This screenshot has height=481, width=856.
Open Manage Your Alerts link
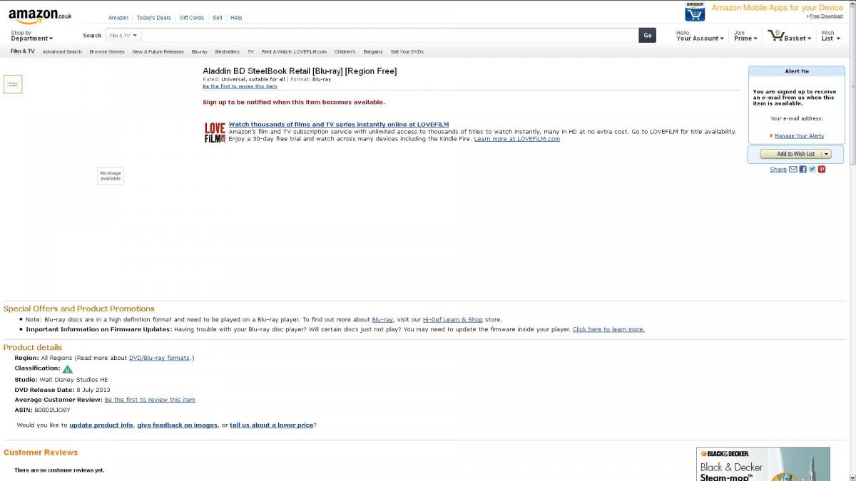(799, 136)
